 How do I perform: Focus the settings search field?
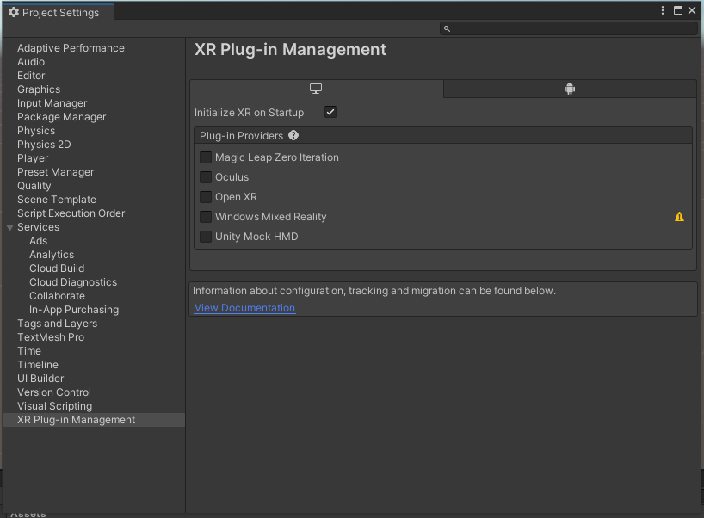click(568, 28)
